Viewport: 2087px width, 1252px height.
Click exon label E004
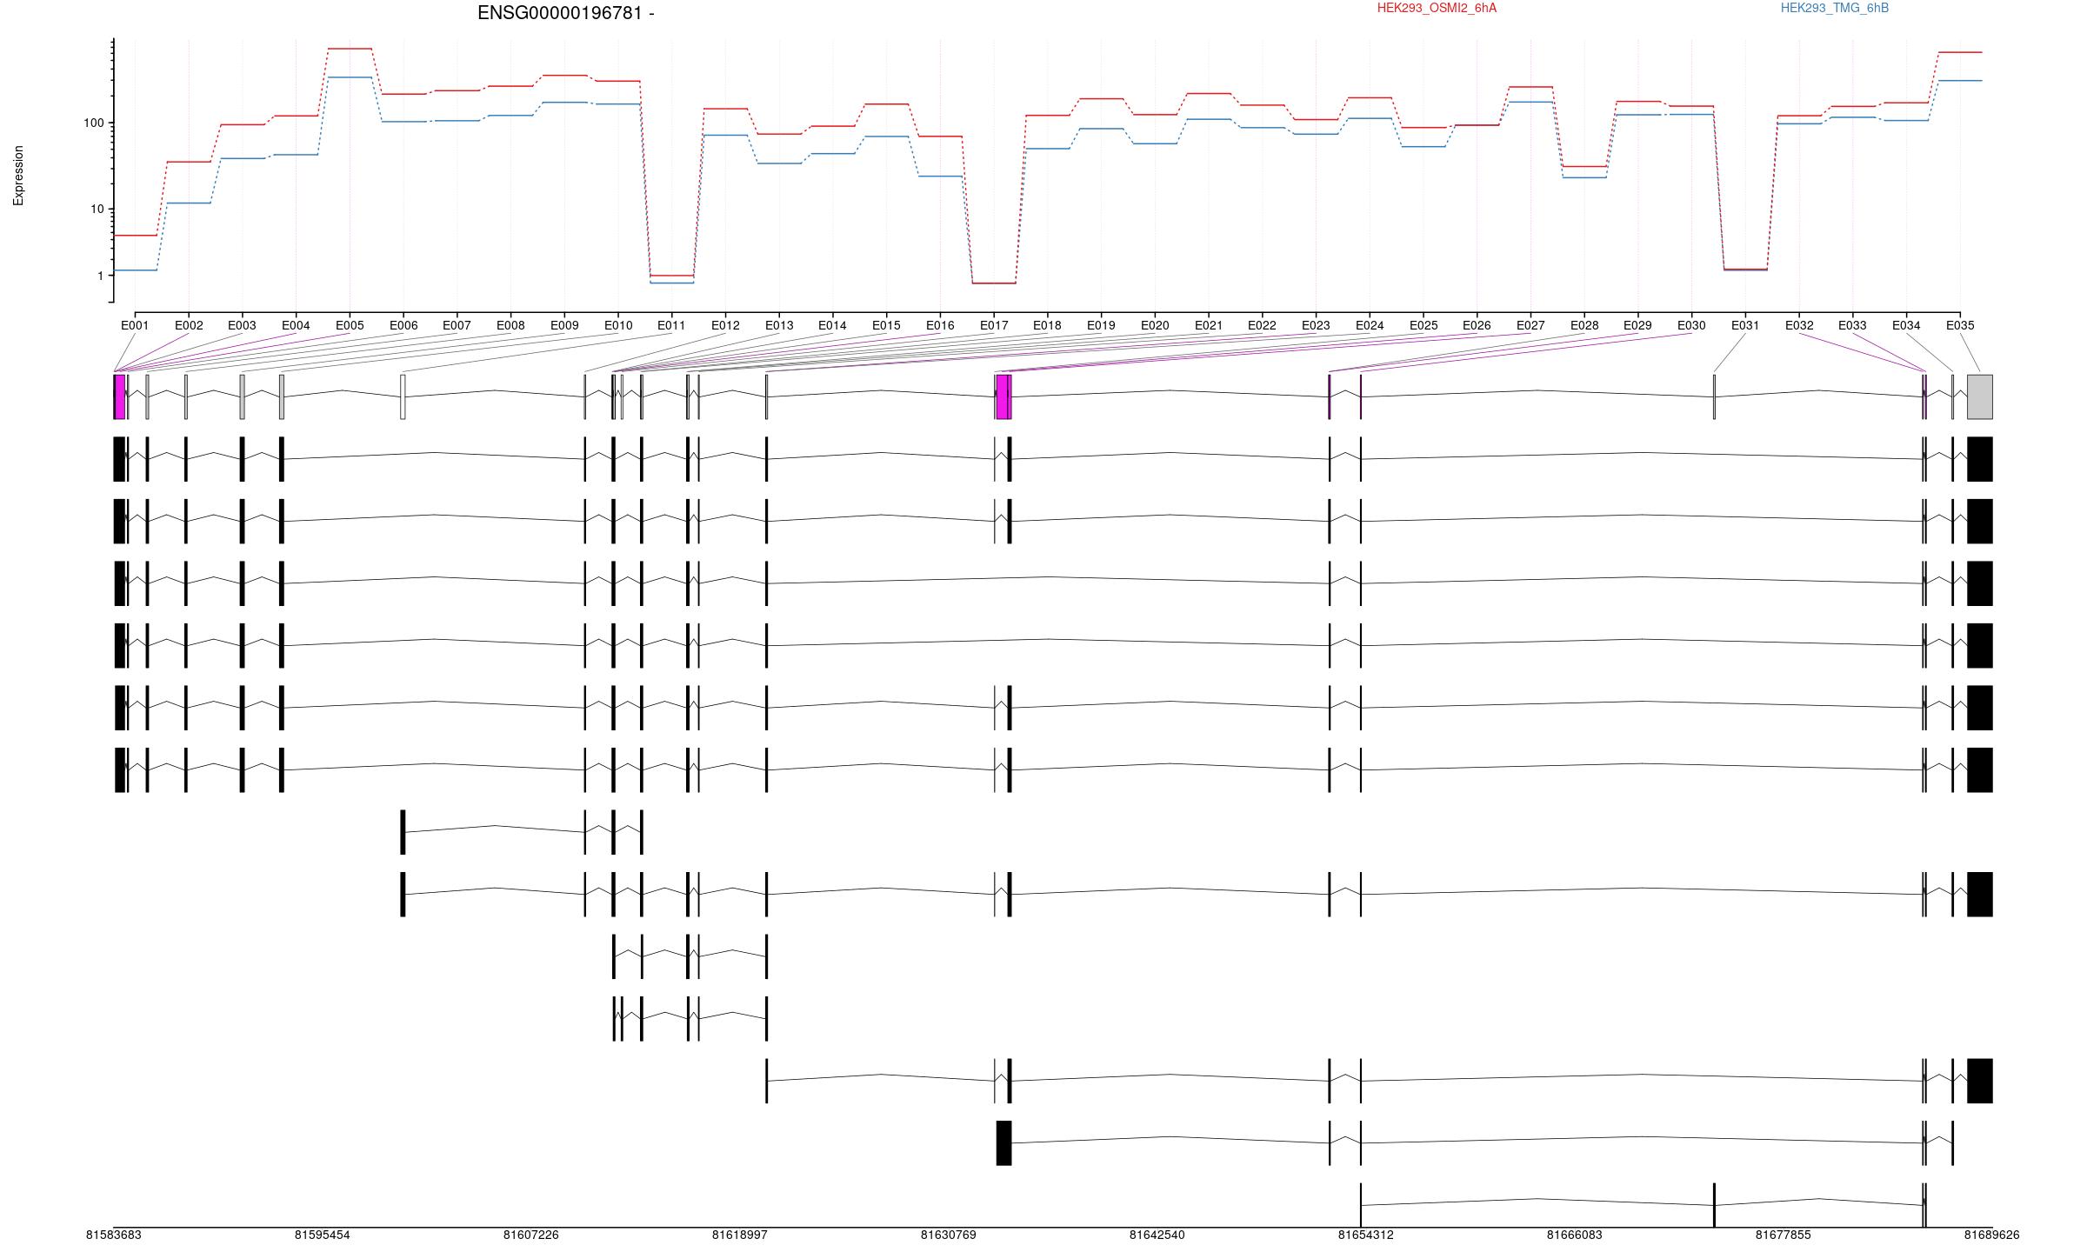(296, 326)
